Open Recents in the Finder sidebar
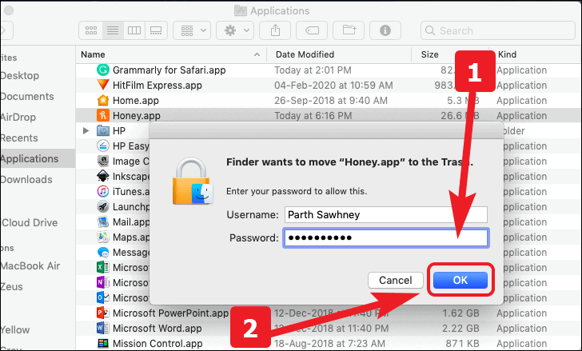The width and height of the screenshot is (582, 351). tap(19, 138)
